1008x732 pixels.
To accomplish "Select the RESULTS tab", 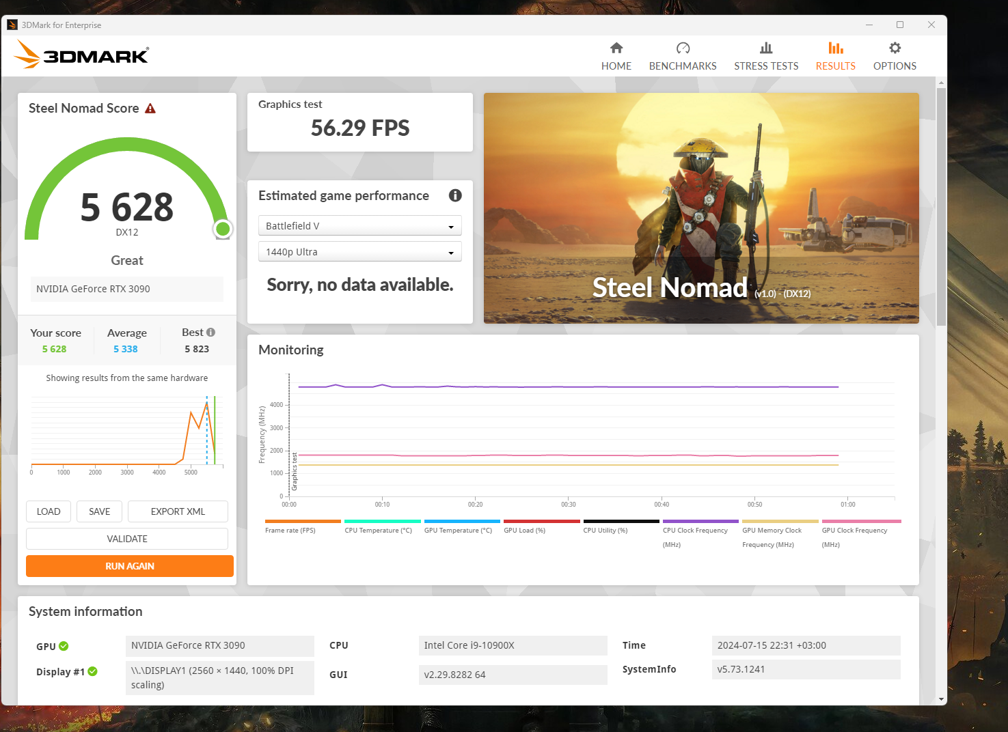I will (835, 57).
